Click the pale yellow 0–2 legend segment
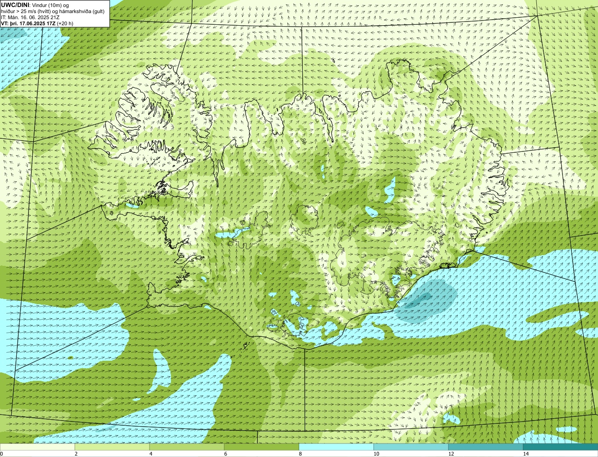598x457 pixels. 37,447
